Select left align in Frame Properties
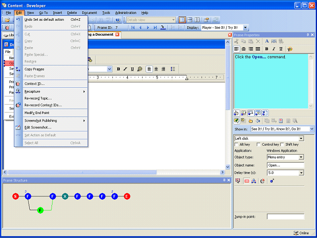 click(x=237, y=49)
